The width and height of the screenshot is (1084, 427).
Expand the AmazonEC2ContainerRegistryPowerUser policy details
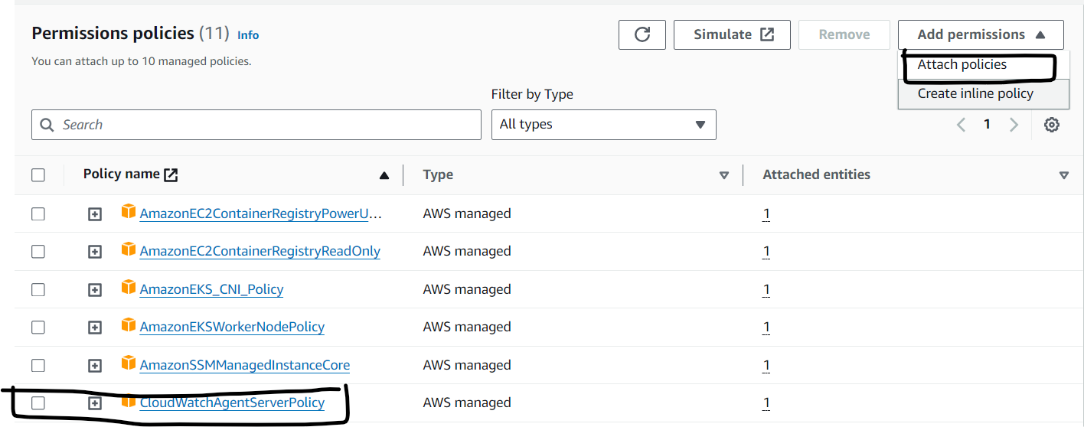click(95, 214)
